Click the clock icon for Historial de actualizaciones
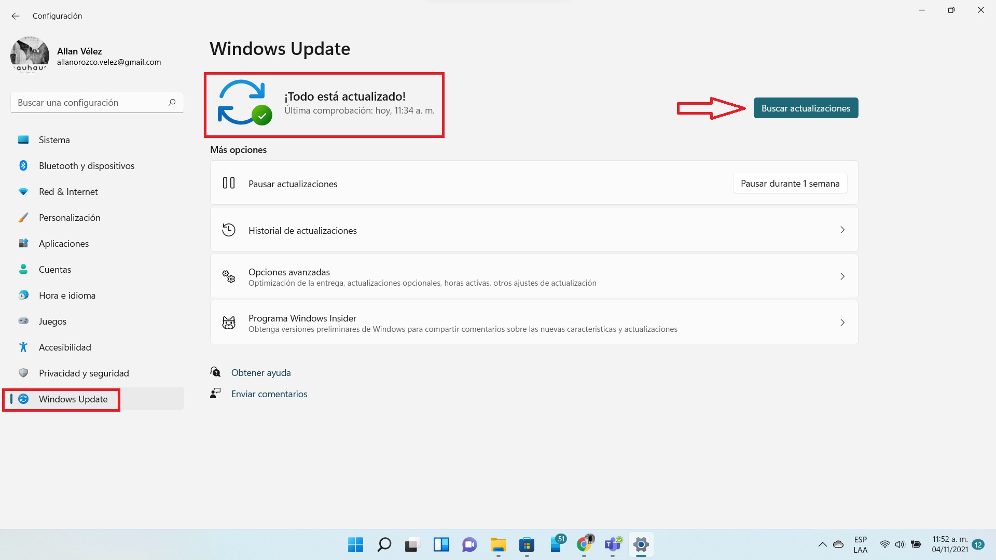Screen dimensions: 996x560 point(228,230)
